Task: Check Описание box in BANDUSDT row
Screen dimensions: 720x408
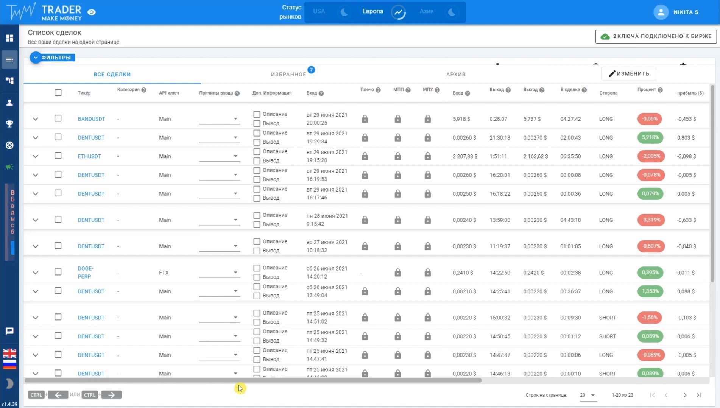Action: [257, 114]
